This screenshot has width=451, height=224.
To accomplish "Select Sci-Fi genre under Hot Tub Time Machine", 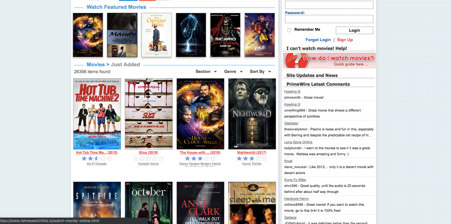I will point(91,164).
